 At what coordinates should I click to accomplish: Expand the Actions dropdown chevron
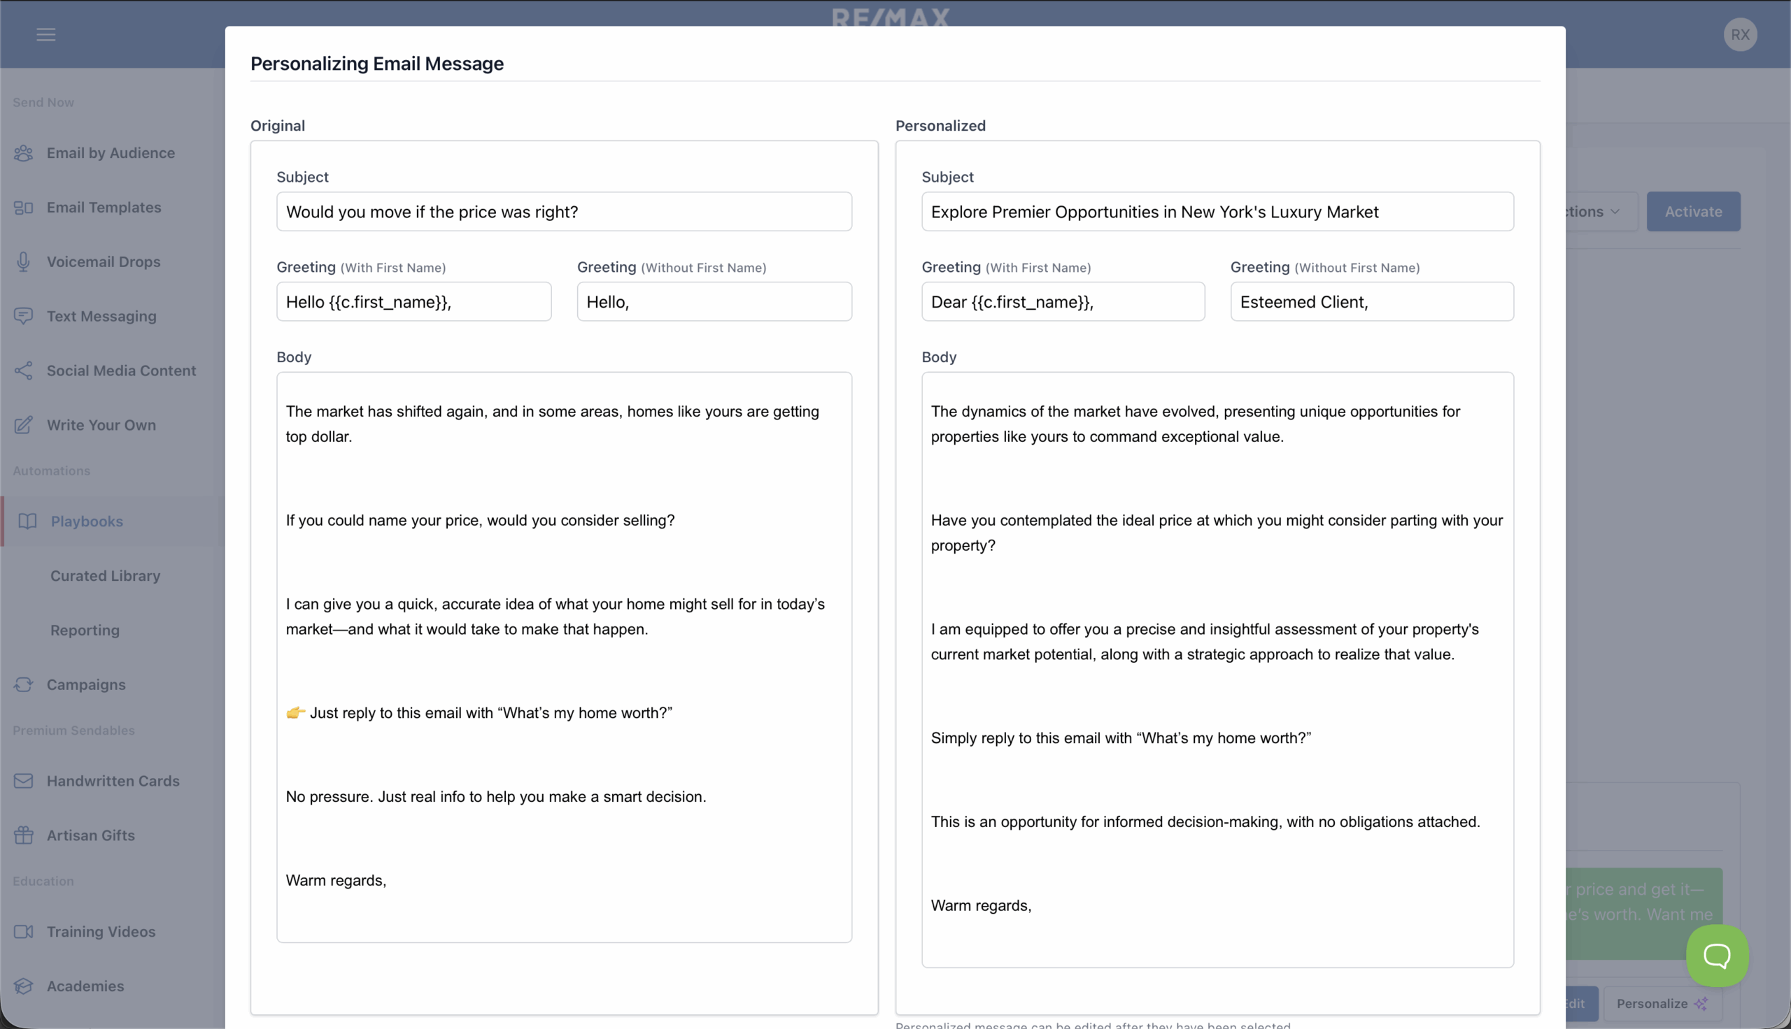pyautogui.click(x=1615, y=212)
